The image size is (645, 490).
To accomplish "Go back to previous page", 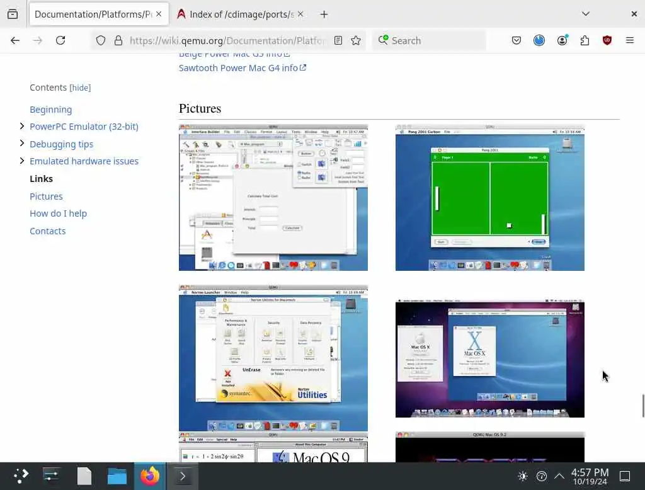I will 15,40.
